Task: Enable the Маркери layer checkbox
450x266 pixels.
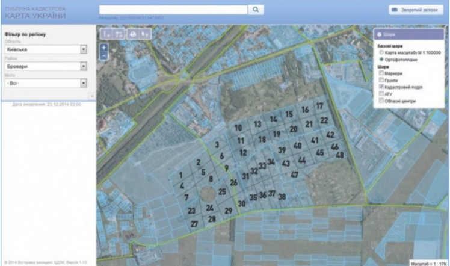Action: click(381, 73)
